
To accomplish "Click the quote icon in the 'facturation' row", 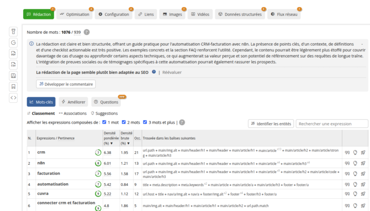I will [347, 174].
